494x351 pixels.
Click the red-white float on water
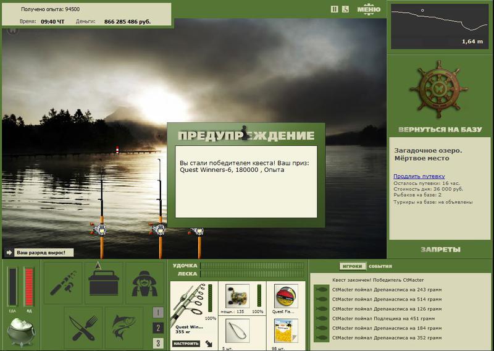[117, 150]
